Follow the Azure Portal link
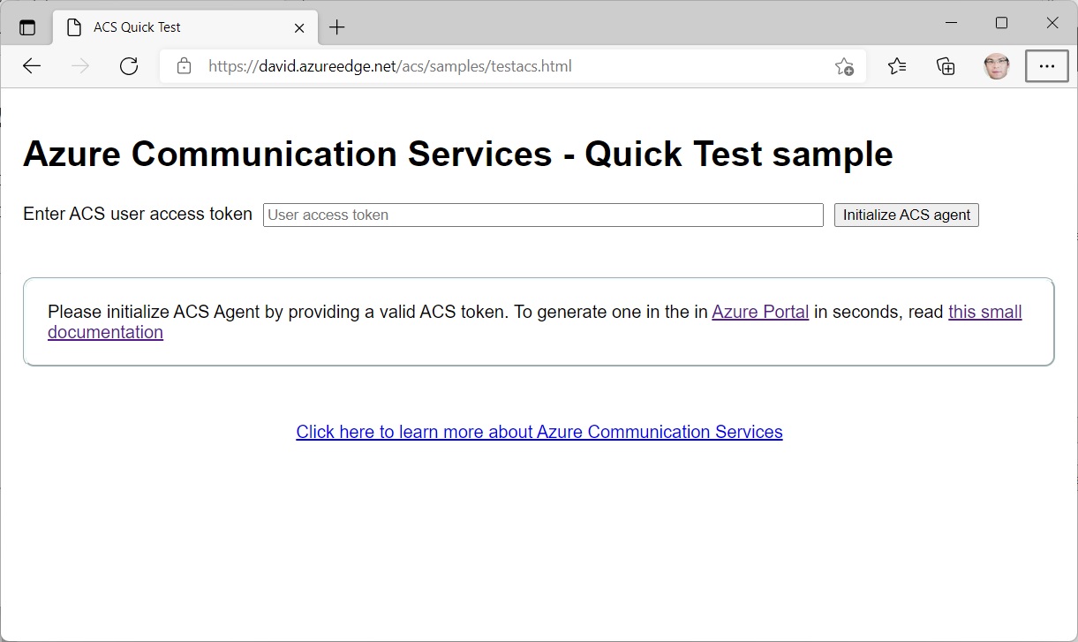Screen dimensions: 1078x642 (760, 312)
